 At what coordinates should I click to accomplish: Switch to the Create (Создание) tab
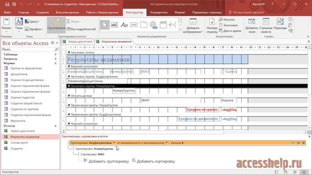click(x=42, y=12)
